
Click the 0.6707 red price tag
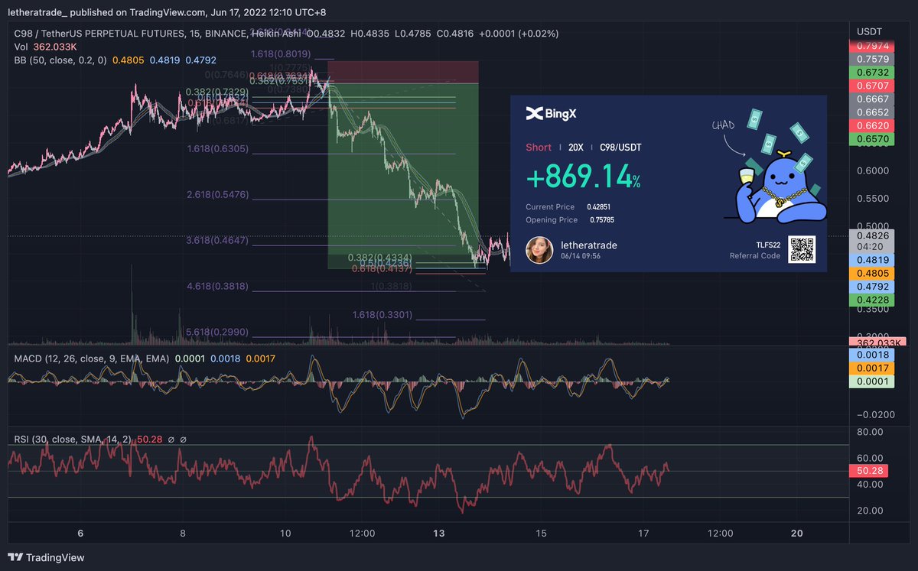(x=872, y=86)
